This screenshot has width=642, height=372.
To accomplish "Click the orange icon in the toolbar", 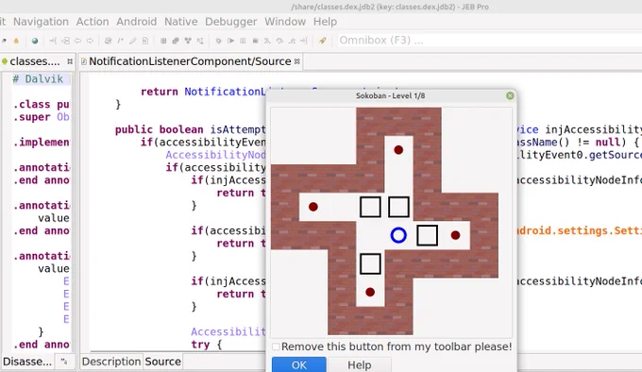I will [16, 41].
